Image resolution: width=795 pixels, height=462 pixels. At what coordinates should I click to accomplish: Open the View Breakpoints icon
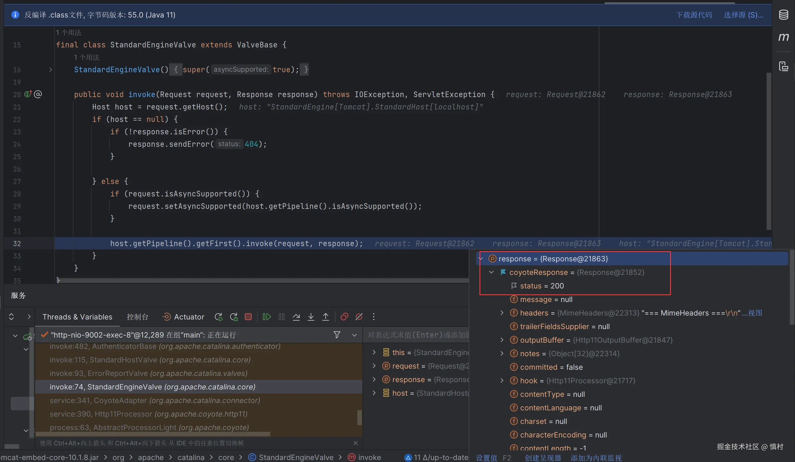click(344, 316)
